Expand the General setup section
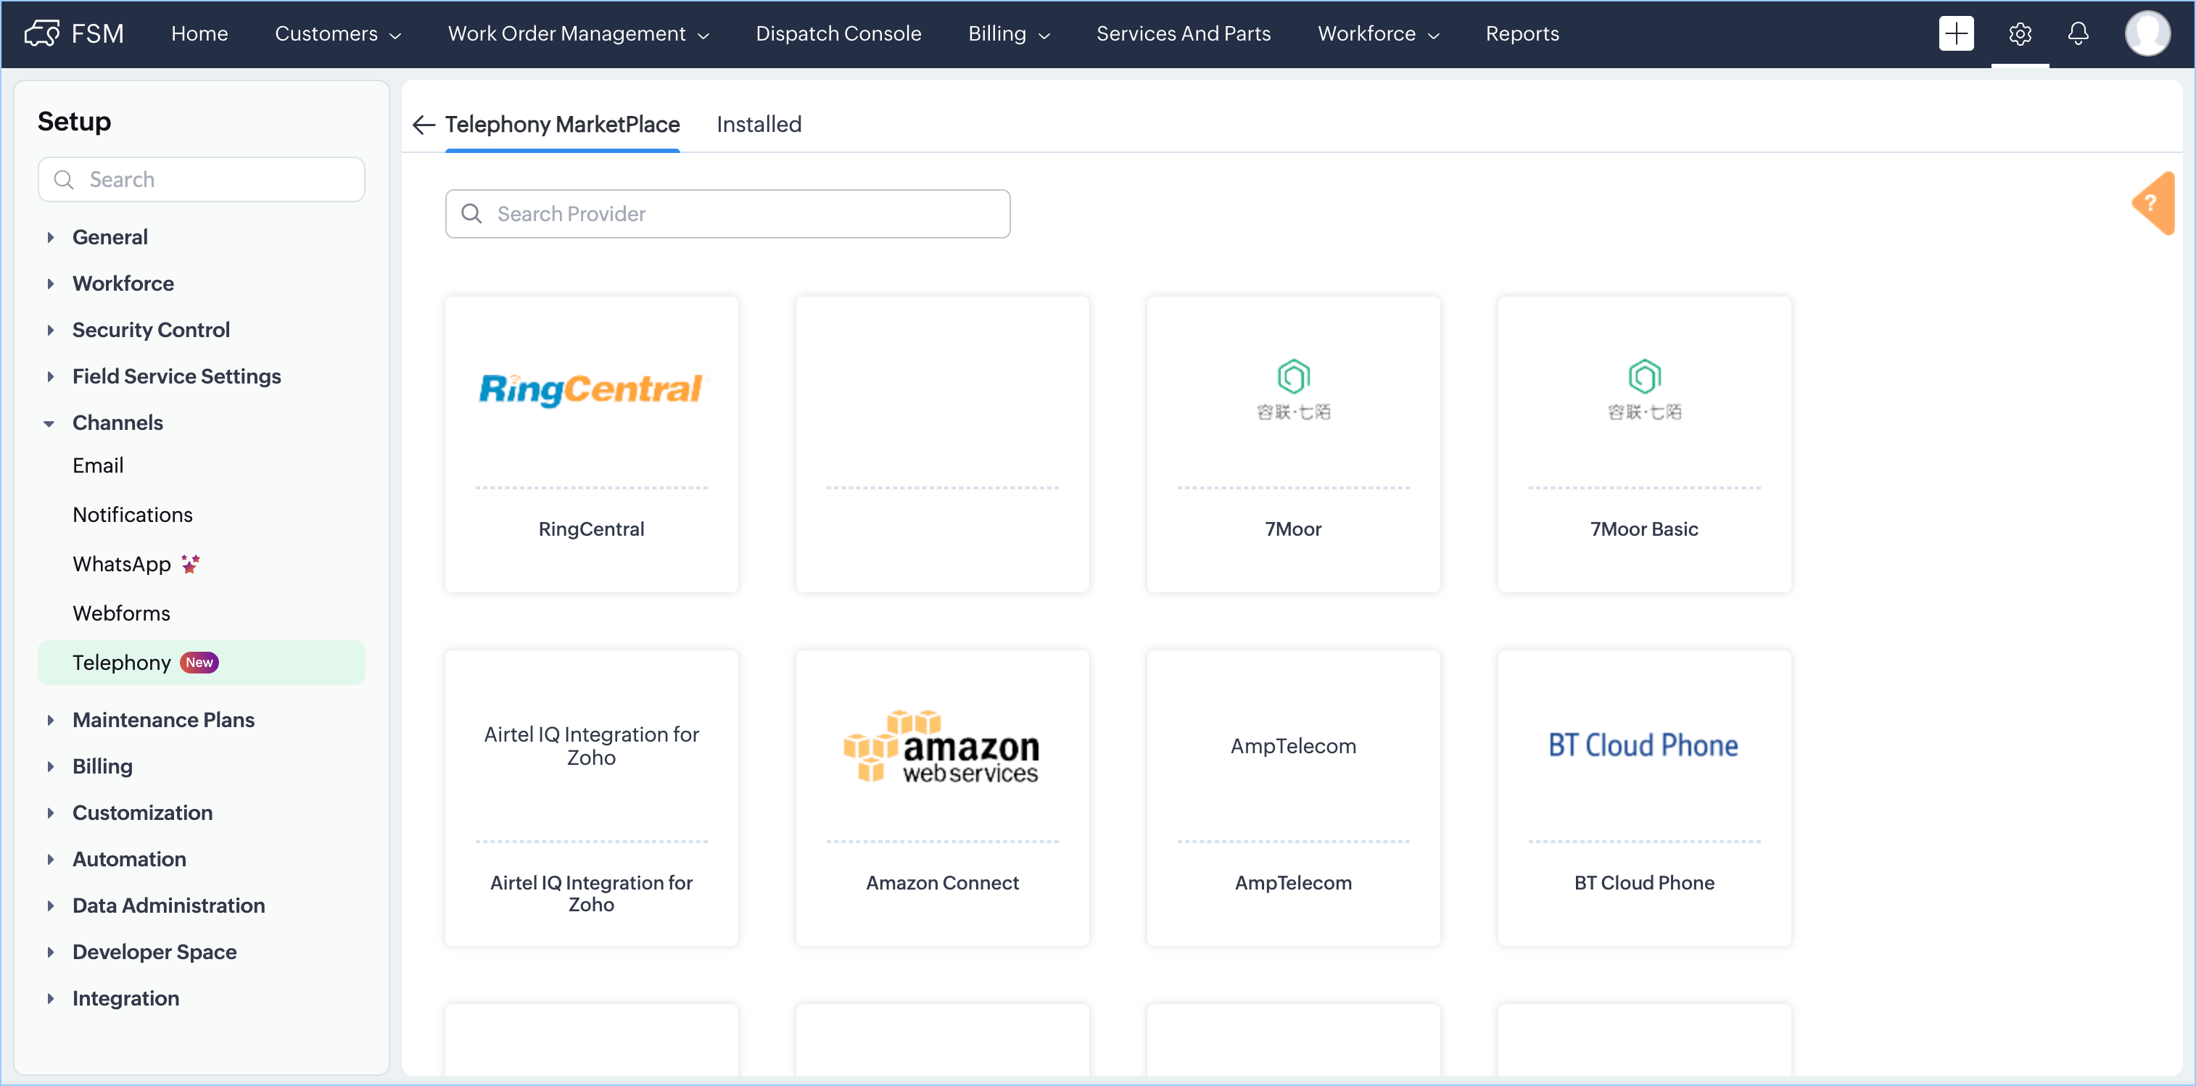Screen dimensions: 2196x1086 click(110, 237)
